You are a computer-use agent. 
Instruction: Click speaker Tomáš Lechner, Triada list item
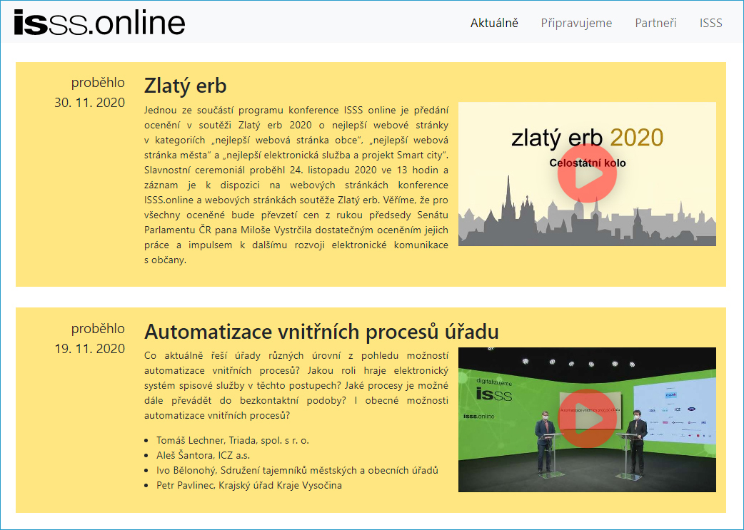(x=233, y=440)
